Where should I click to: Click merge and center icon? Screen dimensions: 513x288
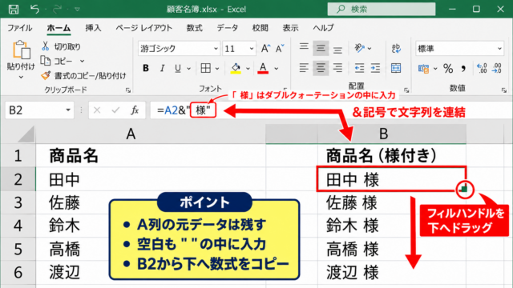[396, 68]
